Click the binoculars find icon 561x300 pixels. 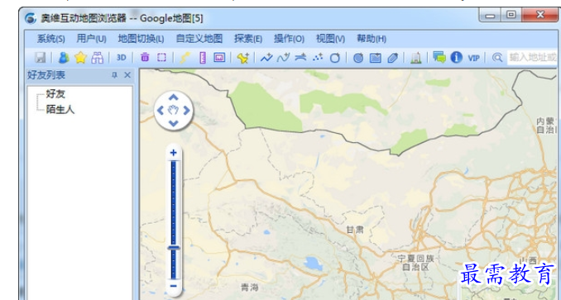[98, 58]
